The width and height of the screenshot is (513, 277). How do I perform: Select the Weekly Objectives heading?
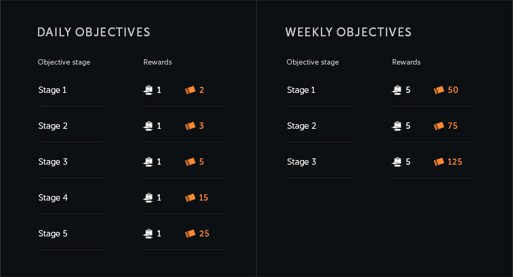[348, 33]
